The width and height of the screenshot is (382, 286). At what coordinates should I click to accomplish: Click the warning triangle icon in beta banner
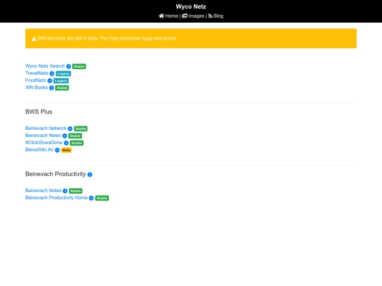click(x=34, y=39)
